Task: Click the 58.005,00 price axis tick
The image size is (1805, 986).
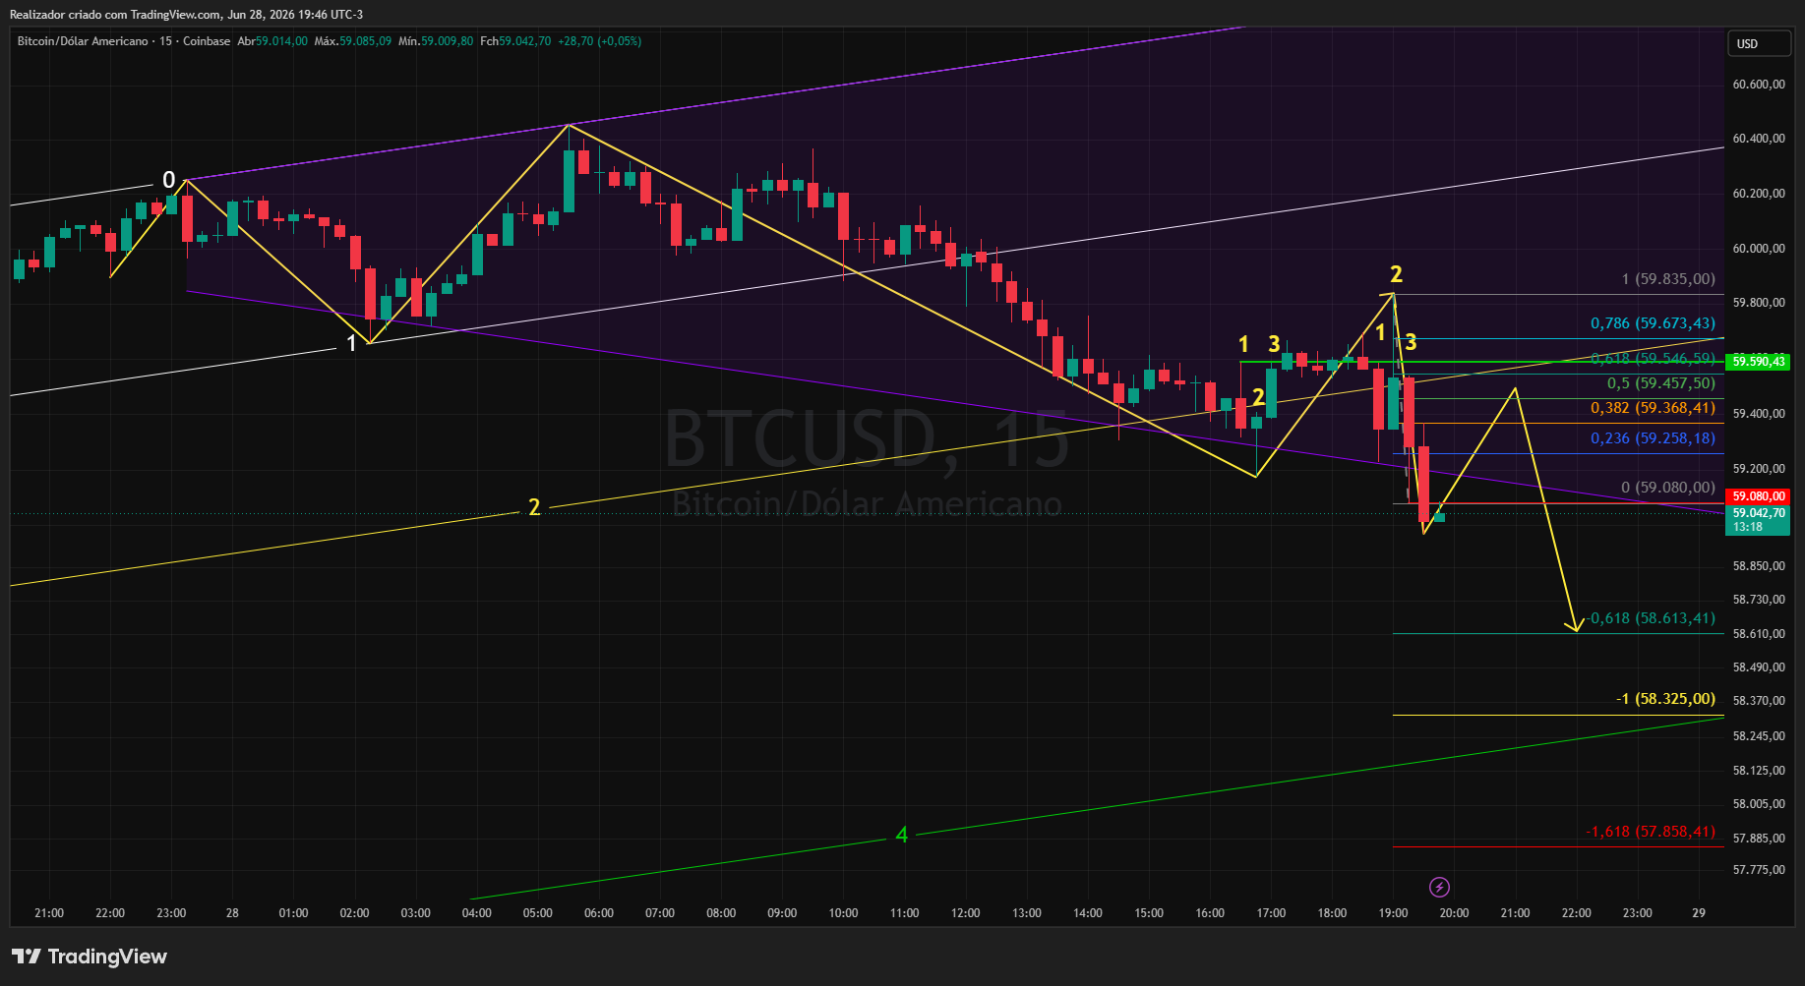Action: tap(1759, 804)
